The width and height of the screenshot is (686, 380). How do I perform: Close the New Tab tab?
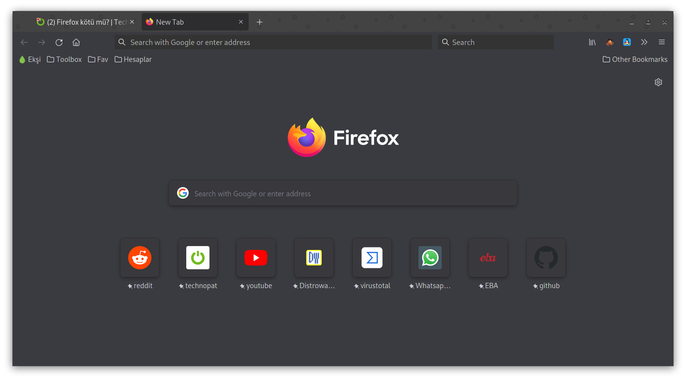tap(241, 22)
